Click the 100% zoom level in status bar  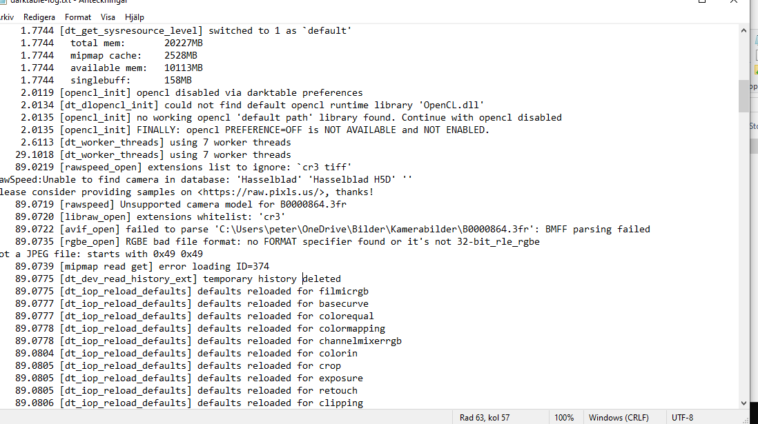[x=563, y=417]
